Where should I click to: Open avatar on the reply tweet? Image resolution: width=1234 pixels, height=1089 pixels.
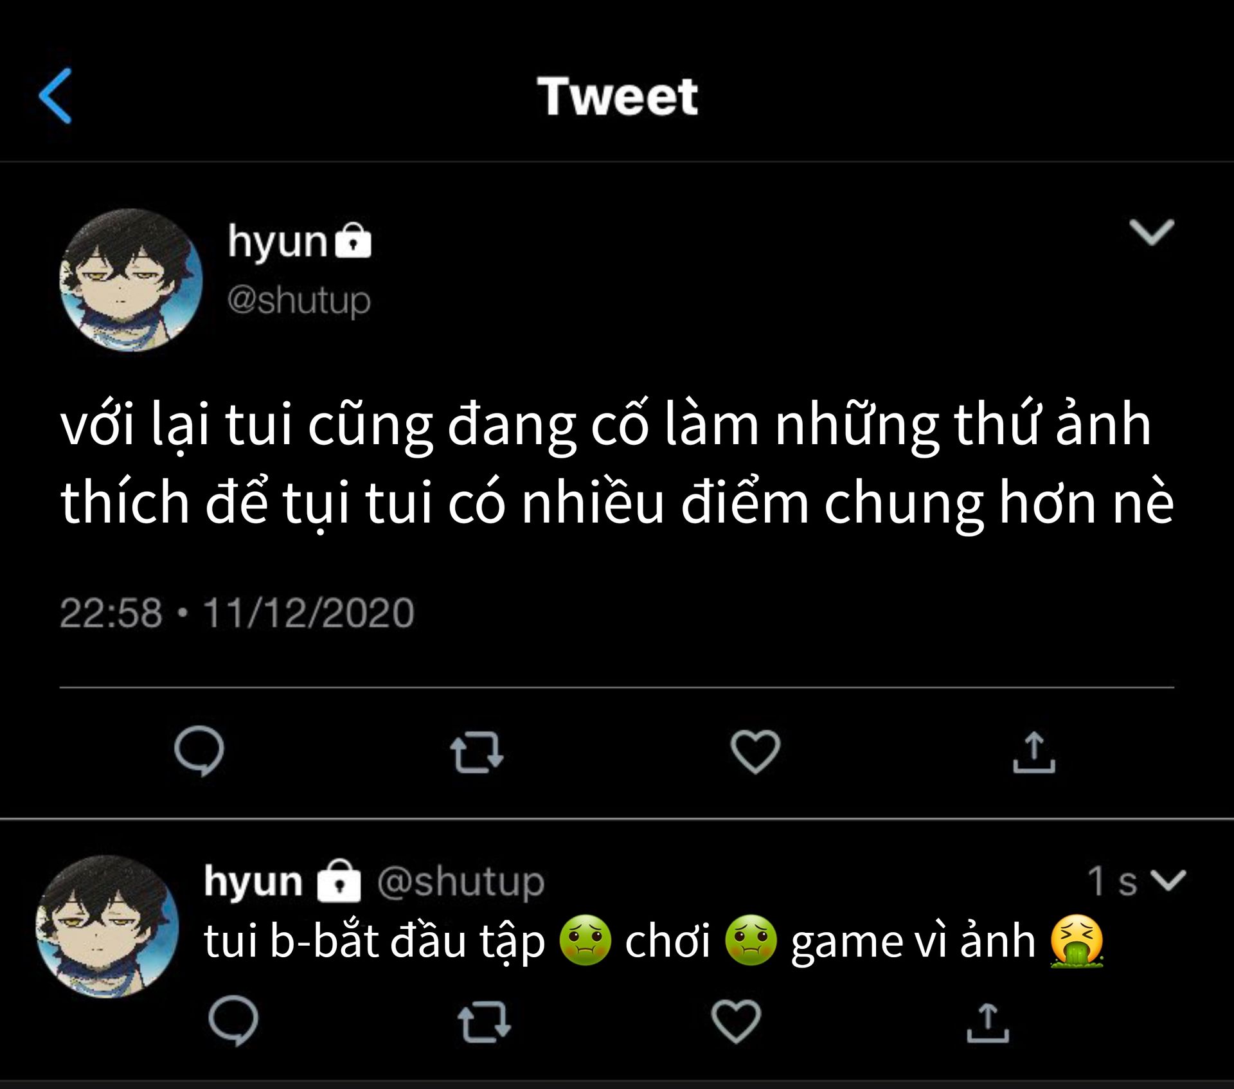click(x=107, y=927)
